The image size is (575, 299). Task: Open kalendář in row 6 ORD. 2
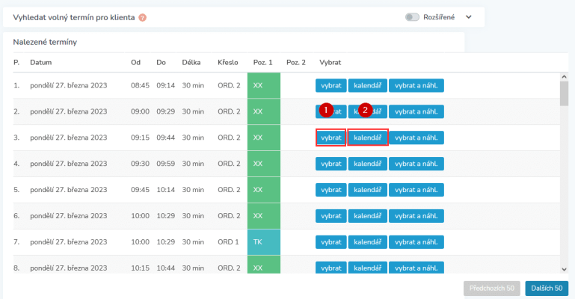(367, 216)
